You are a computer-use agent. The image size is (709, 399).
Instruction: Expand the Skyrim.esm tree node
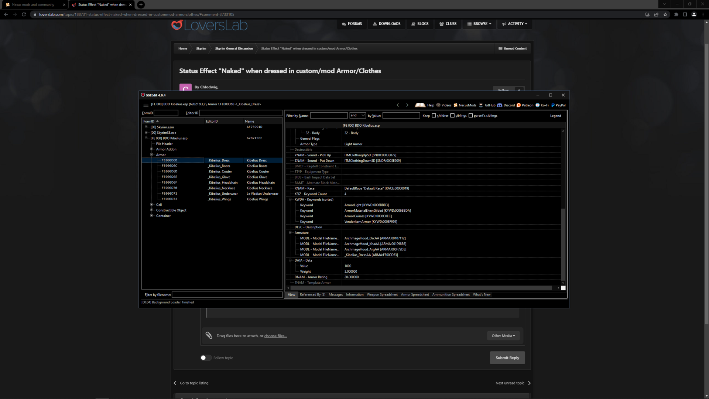(x=146, y=127)
